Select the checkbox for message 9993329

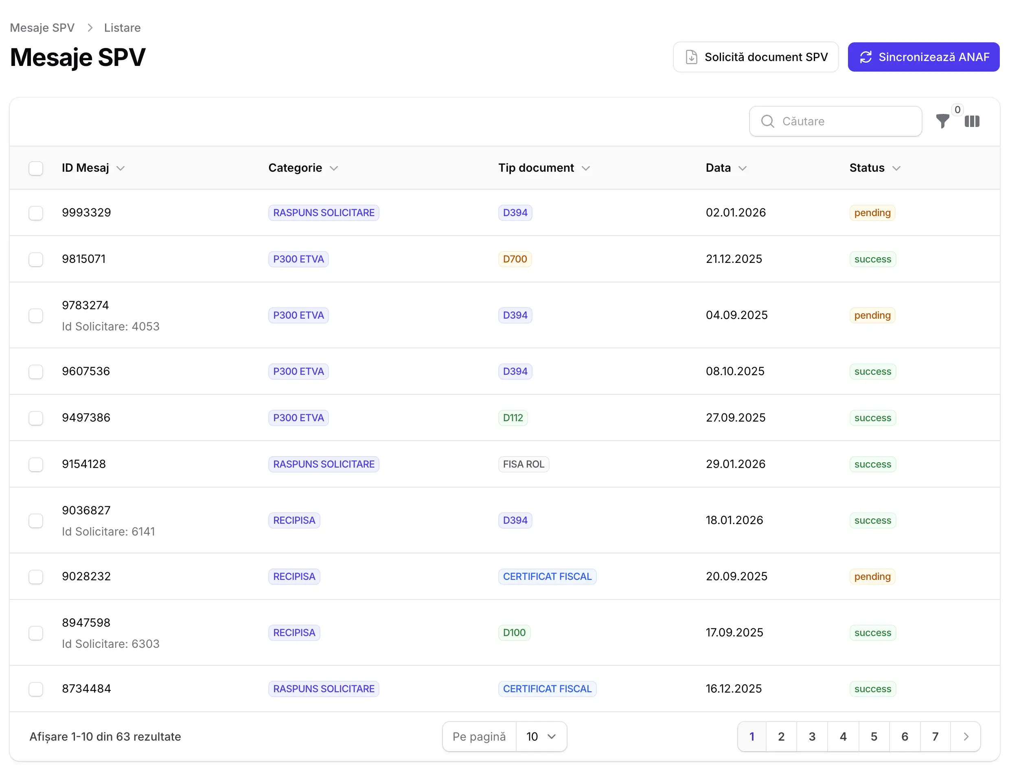pyautogui.click(x=36, y=213)
